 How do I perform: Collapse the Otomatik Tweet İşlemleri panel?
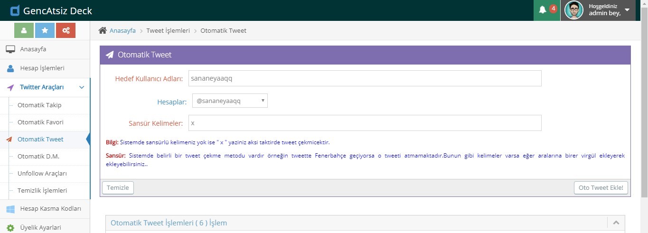616,223
